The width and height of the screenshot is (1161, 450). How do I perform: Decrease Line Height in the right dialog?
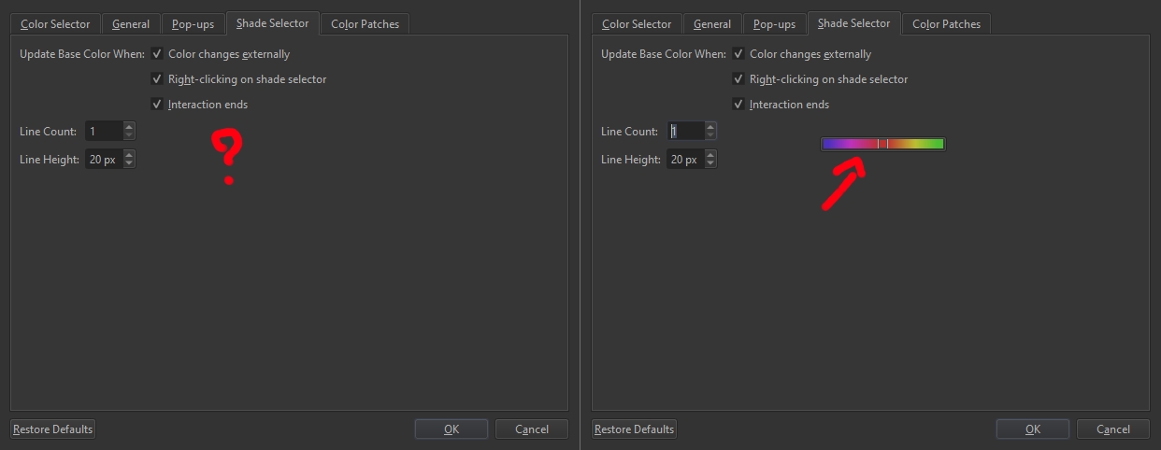pyautogui.click(x=710, y=164)
